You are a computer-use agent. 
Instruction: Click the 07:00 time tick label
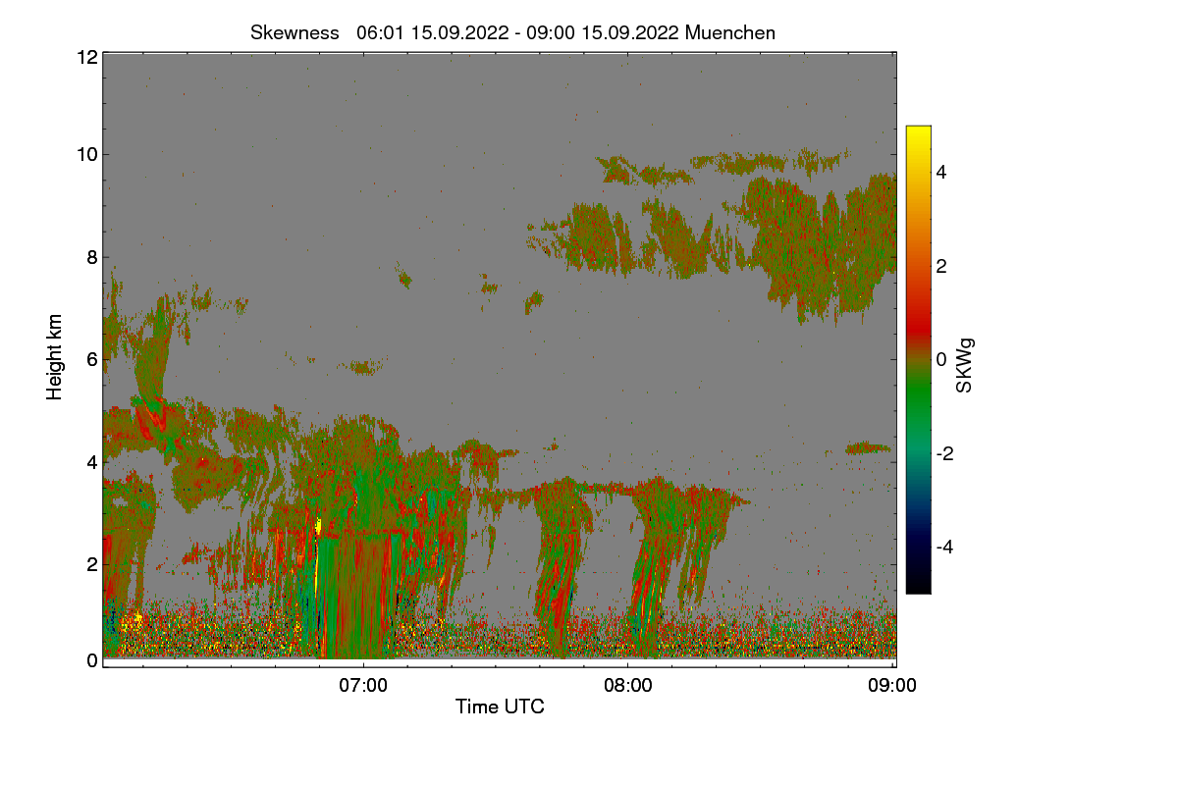click(x=363, y=686)
